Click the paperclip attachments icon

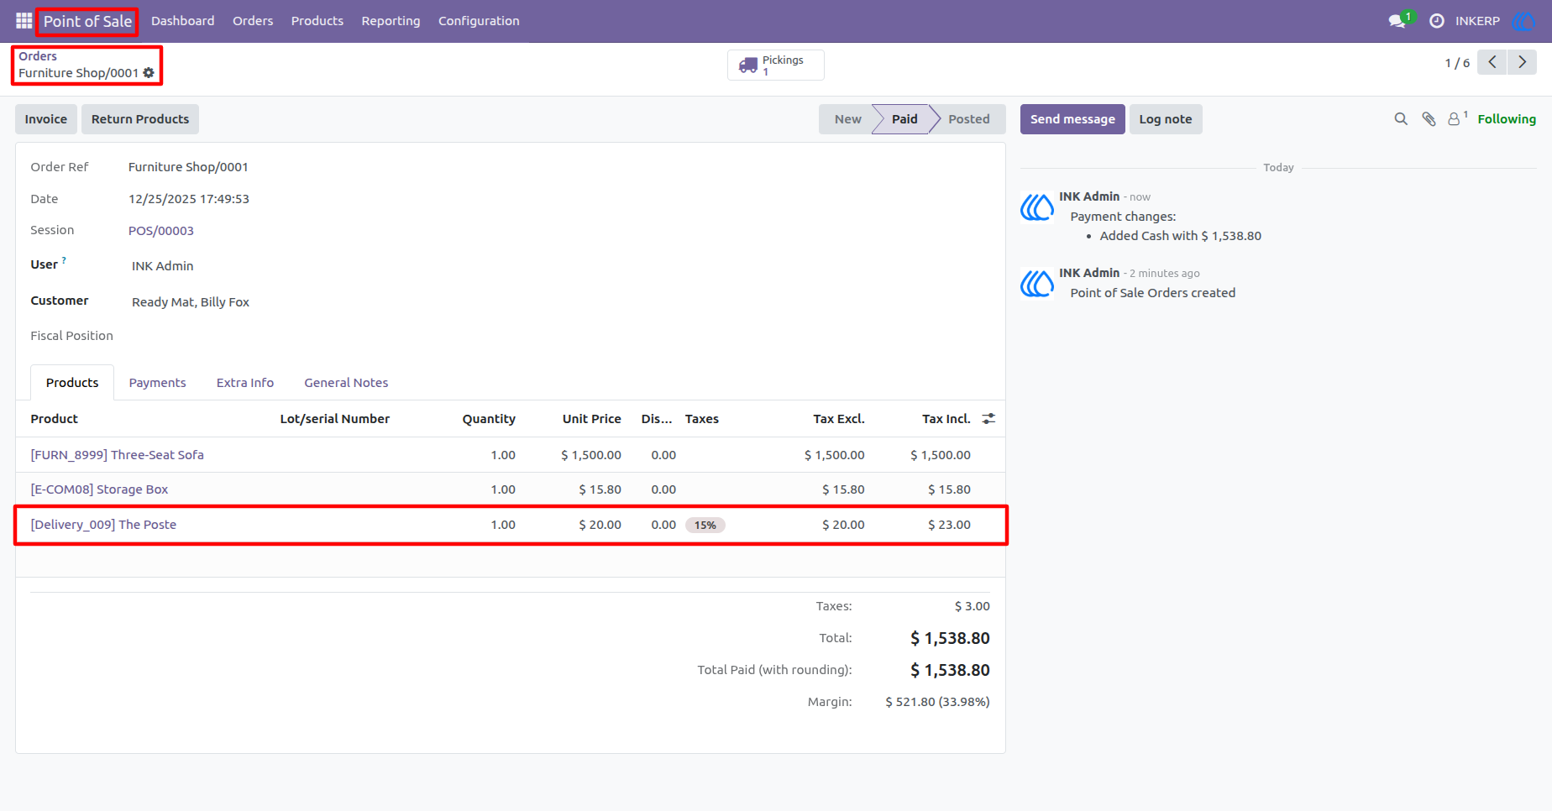[1429, 119]
